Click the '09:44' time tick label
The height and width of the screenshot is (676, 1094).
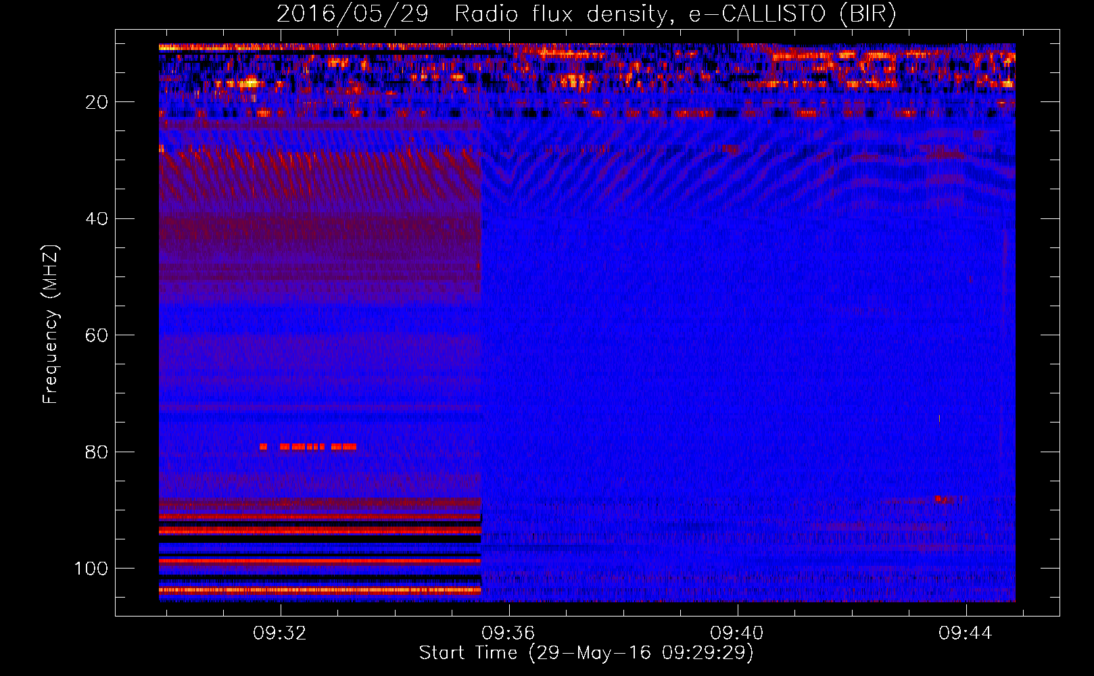[966, 633]
